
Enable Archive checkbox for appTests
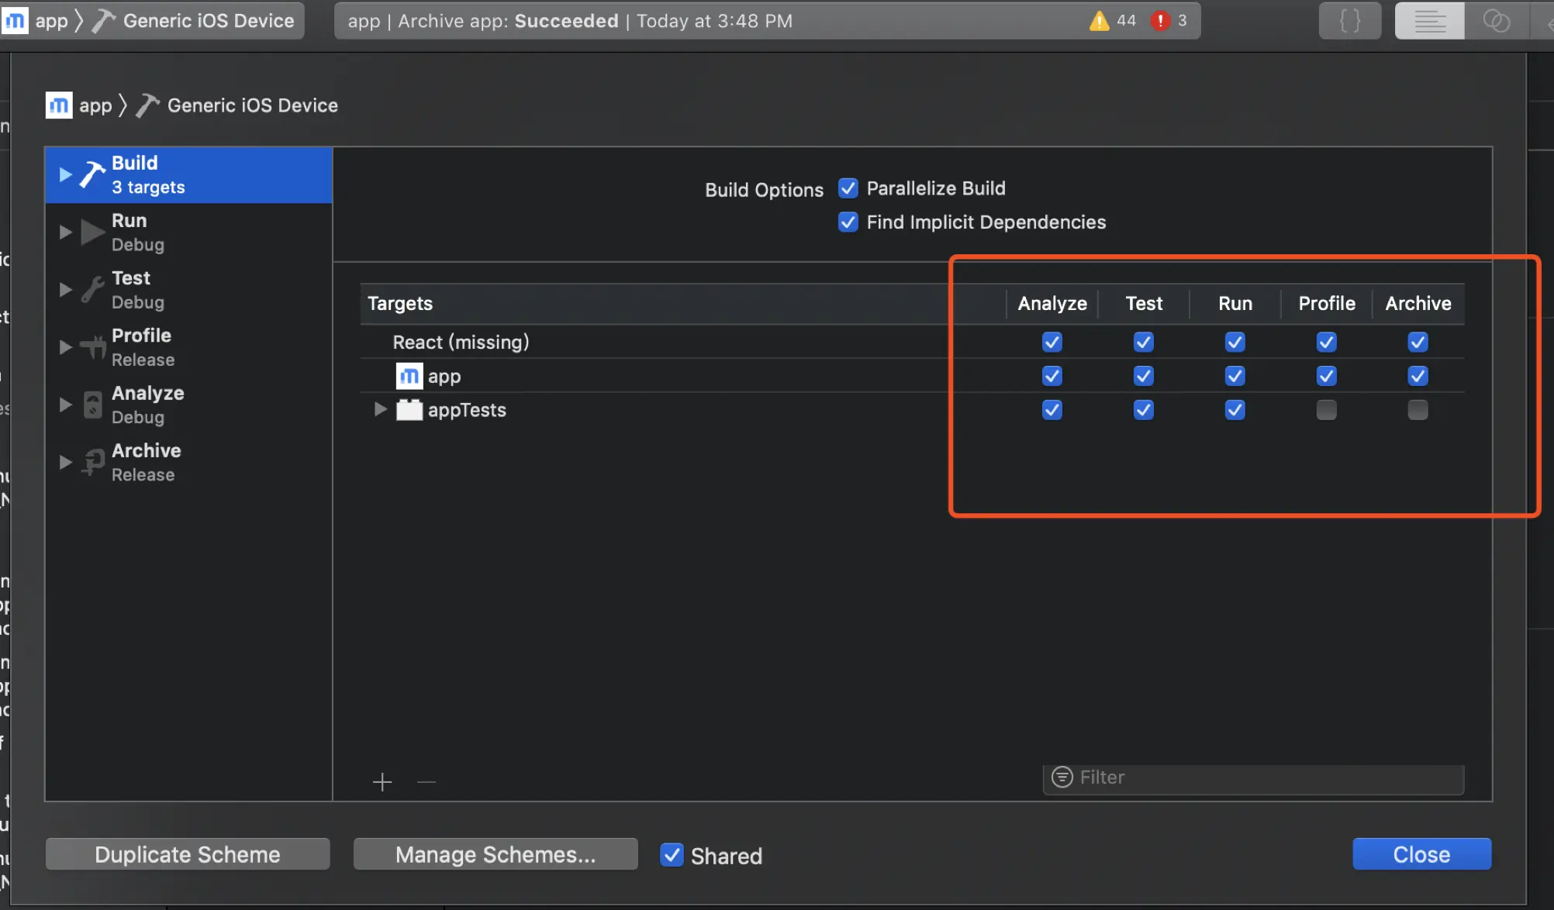1418,409
